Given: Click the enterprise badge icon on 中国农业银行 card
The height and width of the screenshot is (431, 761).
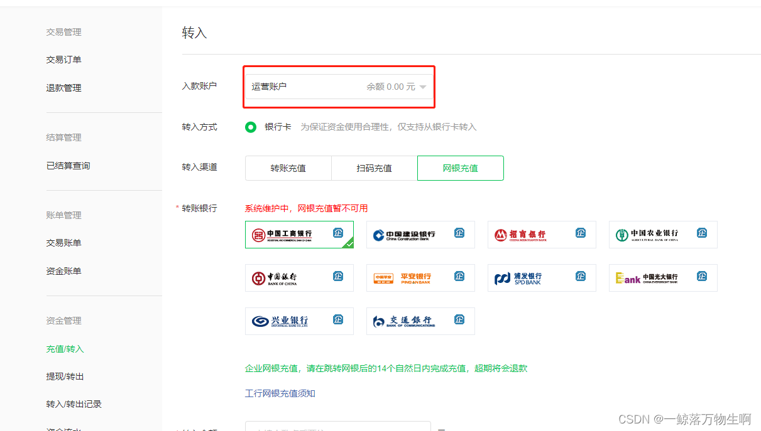Looking at the screenshot, I should coord(702,233).
